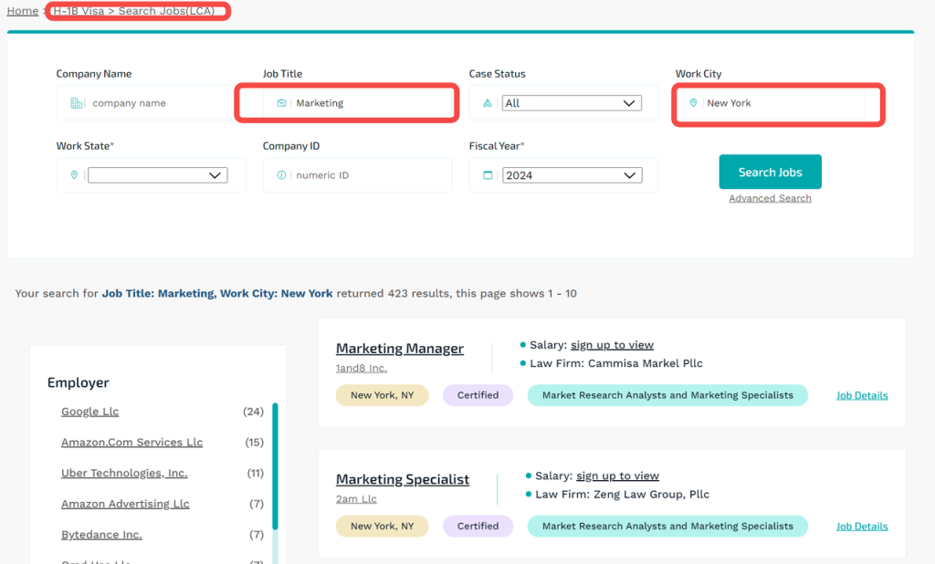The width and height of the screenshot is (935, 564).
Task: Click Market Research Analysts tag on Marketing Manager
Action: 667,395
